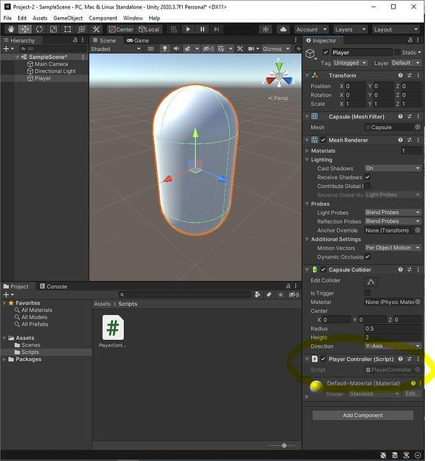Select the Move tool
The width and height of the screenshot is (435, 461).
pyautogui.click(x=25, y=30)
